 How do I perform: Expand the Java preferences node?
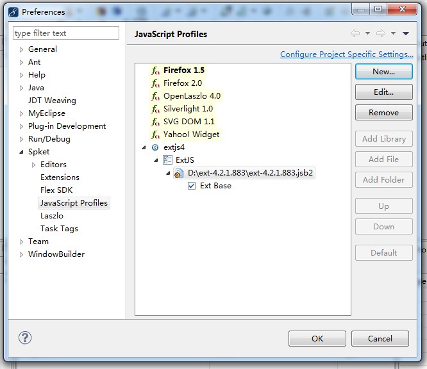[x=22, y=88]
